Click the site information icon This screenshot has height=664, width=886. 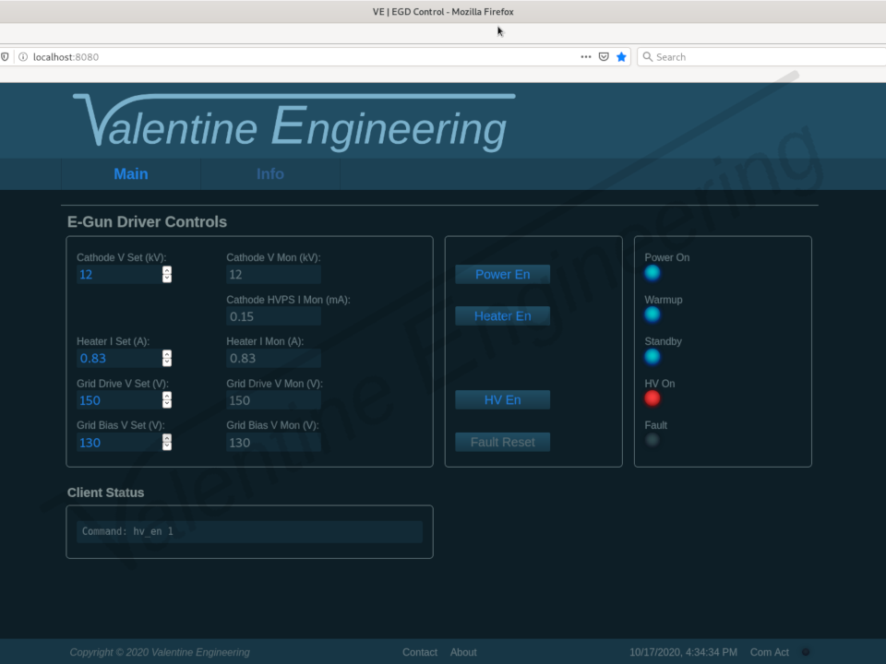pyautogui.click(x=23, y=57)
